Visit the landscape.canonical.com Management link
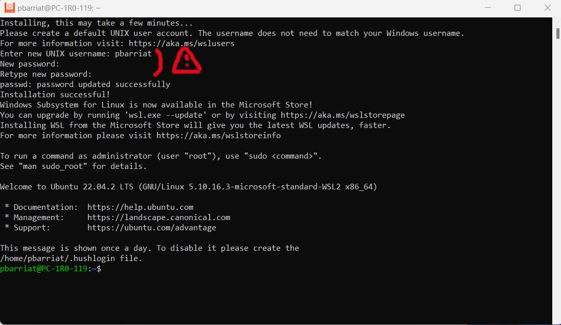Image resolution: width=561 pixels, height=325 pixels. 159,218
